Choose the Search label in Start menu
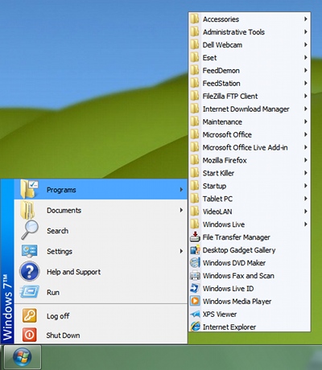 click(57, 231)
